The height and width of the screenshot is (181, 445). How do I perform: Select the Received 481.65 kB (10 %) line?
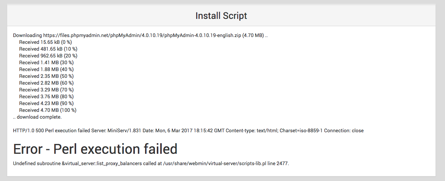point(48,49)
